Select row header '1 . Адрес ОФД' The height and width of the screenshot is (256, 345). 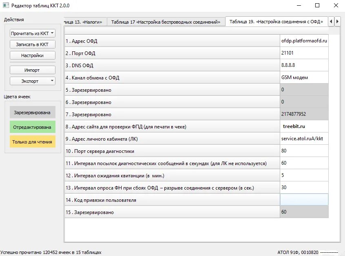[172, 41]
